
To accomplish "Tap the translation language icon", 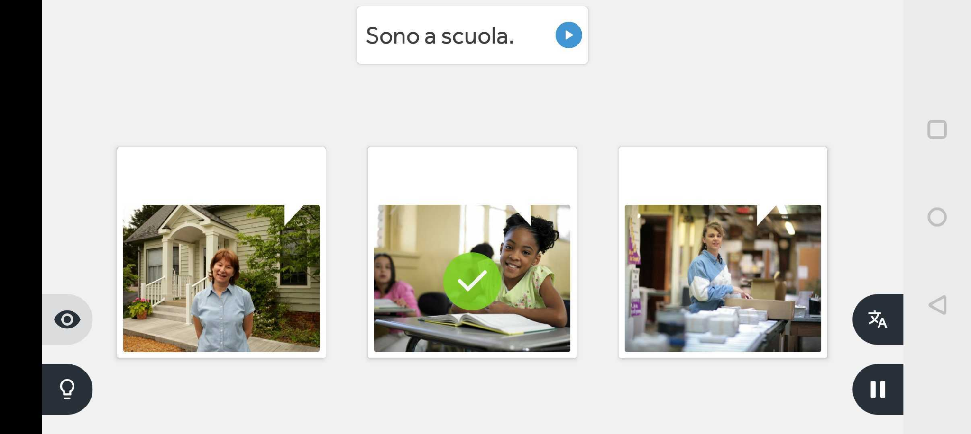I will tap(878, 319).
